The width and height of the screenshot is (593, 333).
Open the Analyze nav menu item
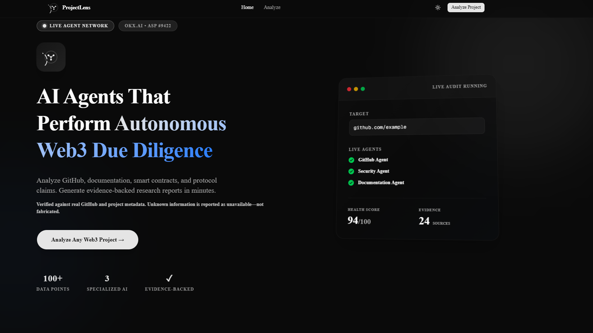click(272, 7)
